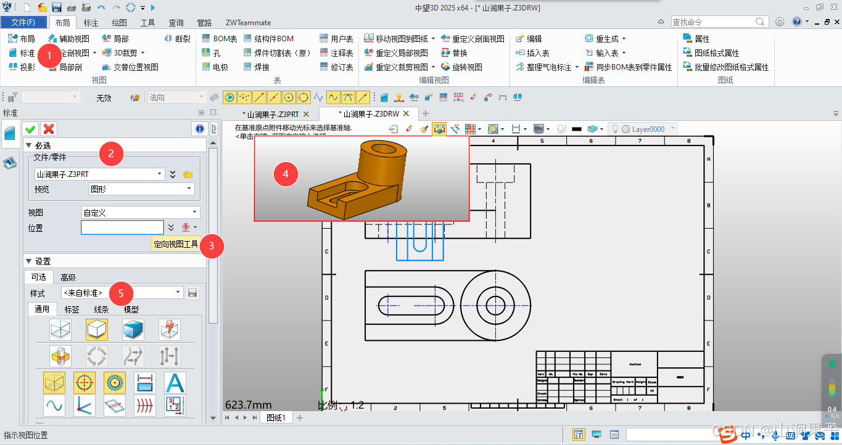The image size is (842, 445).
Task: Click the 查找命令 search field
Action: point(720,22)
